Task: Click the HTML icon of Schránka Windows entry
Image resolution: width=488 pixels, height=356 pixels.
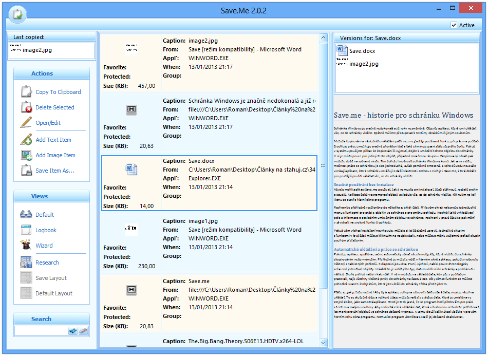Action: point(132,109)
